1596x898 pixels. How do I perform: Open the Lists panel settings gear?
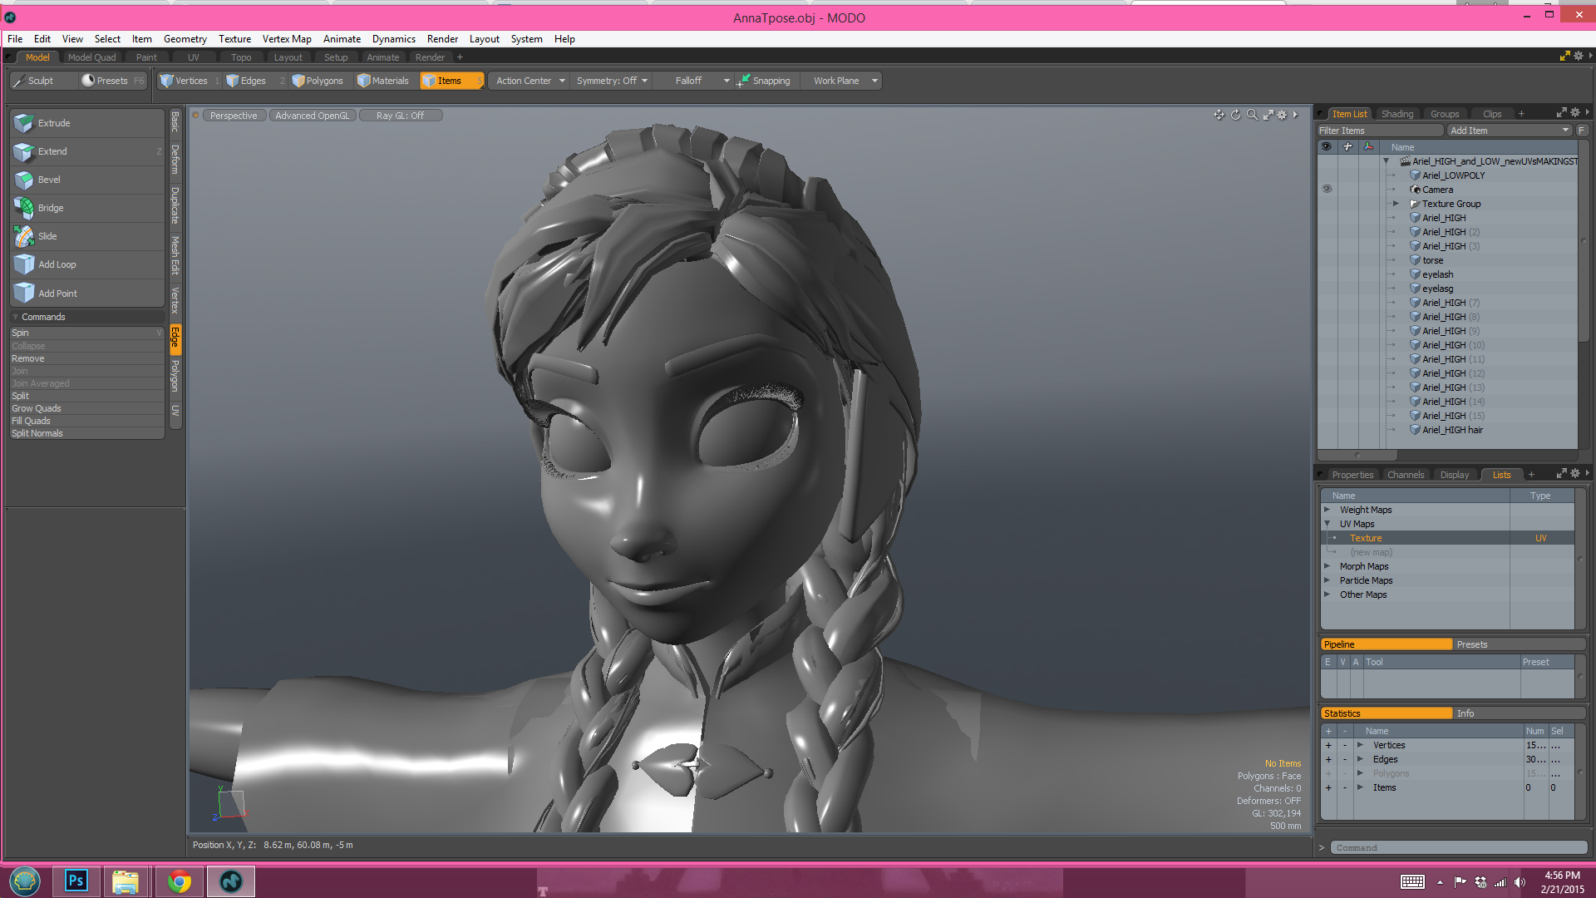[1575, 473]
